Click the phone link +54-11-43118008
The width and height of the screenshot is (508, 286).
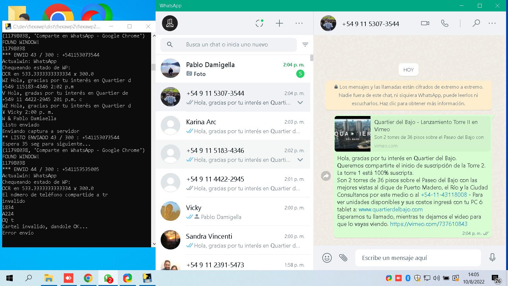pos(444,195)
